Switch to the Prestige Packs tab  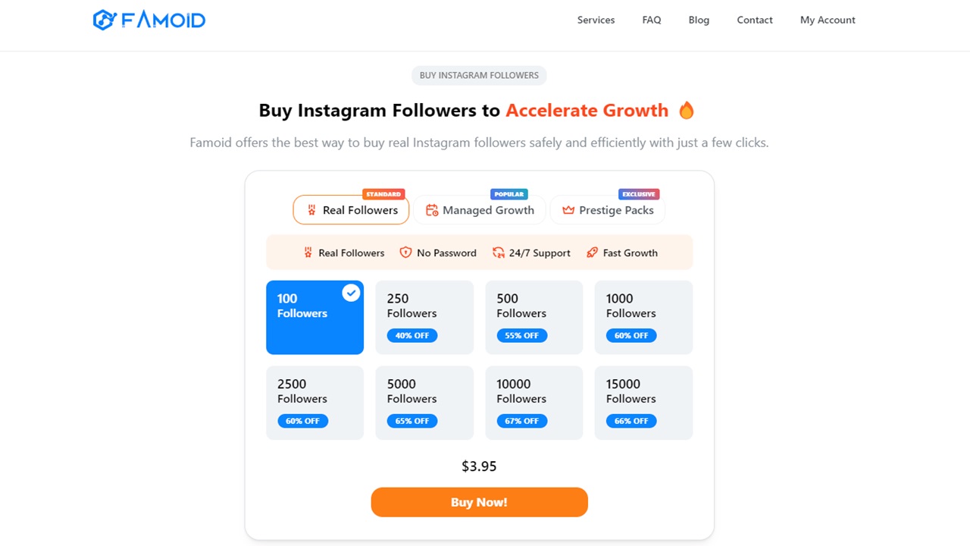tap(608, 210)
